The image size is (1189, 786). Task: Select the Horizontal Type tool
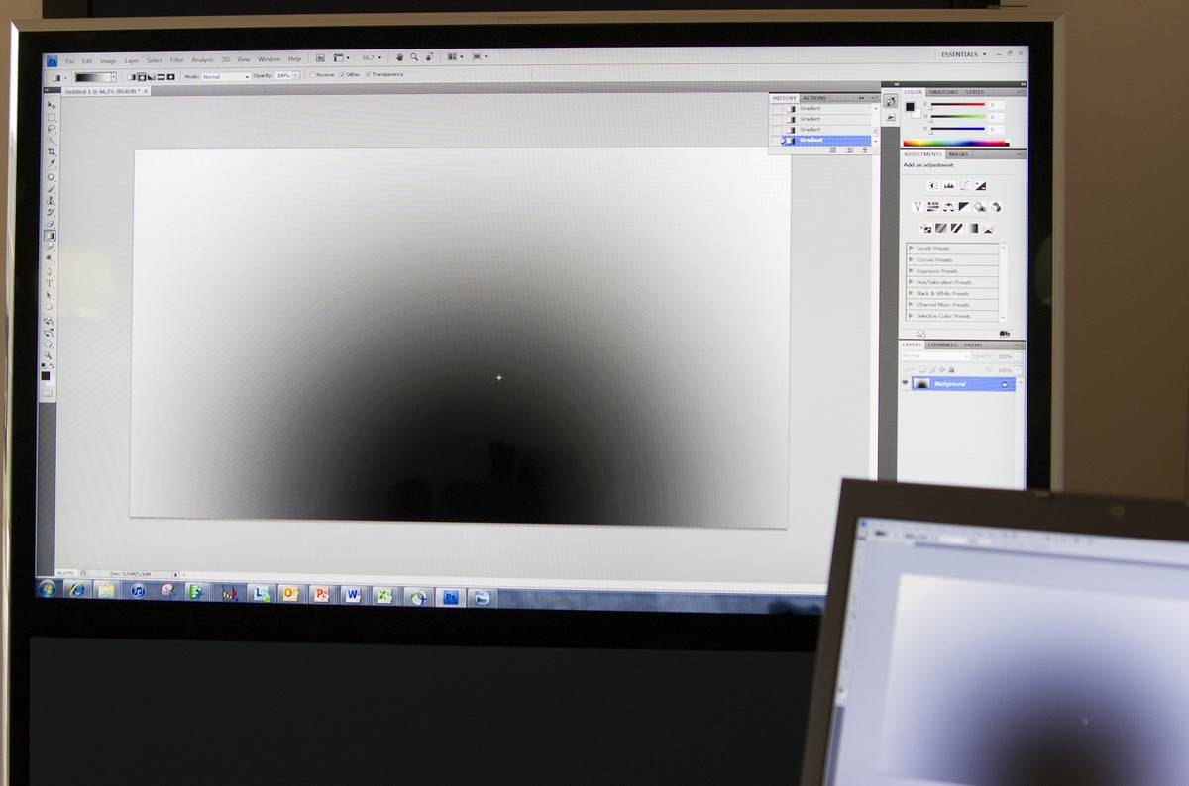pos(50,283)
